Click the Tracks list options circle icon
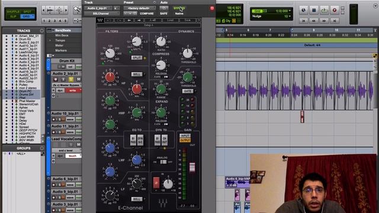The height and width of the screenshot is (213, 379). point(41,31)
